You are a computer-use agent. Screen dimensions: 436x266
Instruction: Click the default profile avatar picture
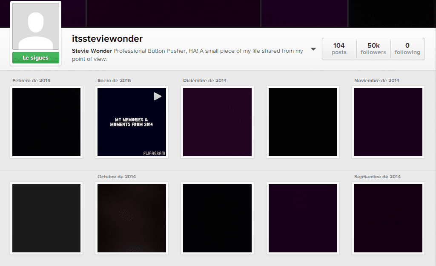coord(36,26)
